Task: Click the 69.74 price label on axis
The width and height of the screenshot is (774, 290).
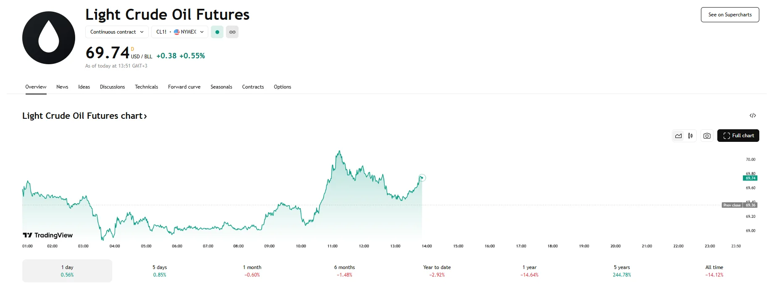Action: pos(750,178)
